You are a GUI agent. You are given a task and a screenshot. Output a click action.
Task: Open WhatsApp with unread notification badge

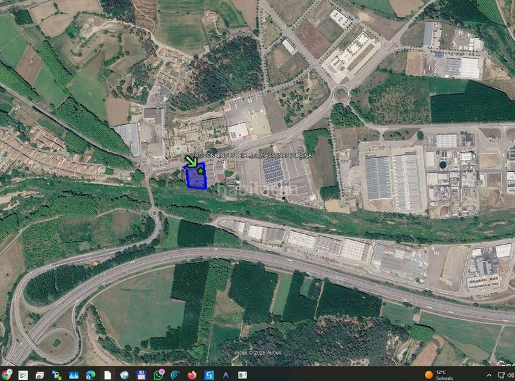point(158,375)
